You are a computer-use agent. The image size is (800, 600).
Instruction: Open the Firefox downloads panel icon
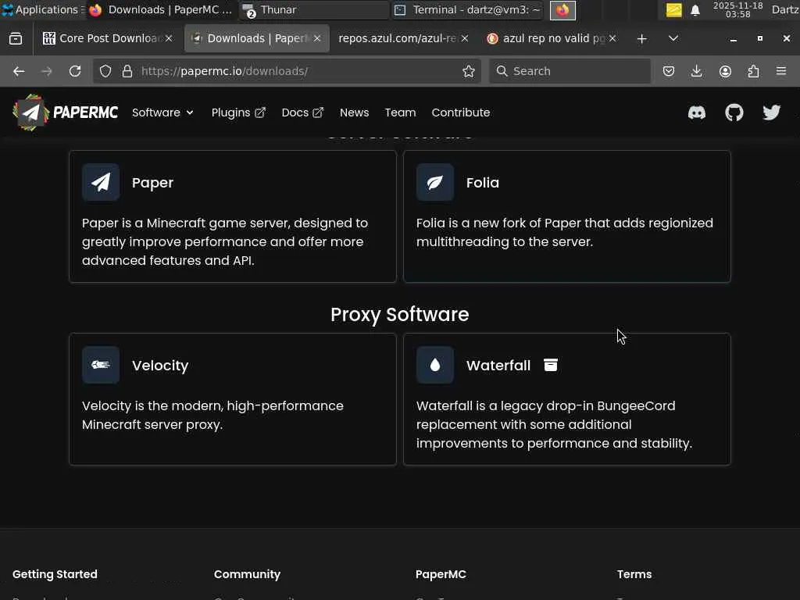696,71
